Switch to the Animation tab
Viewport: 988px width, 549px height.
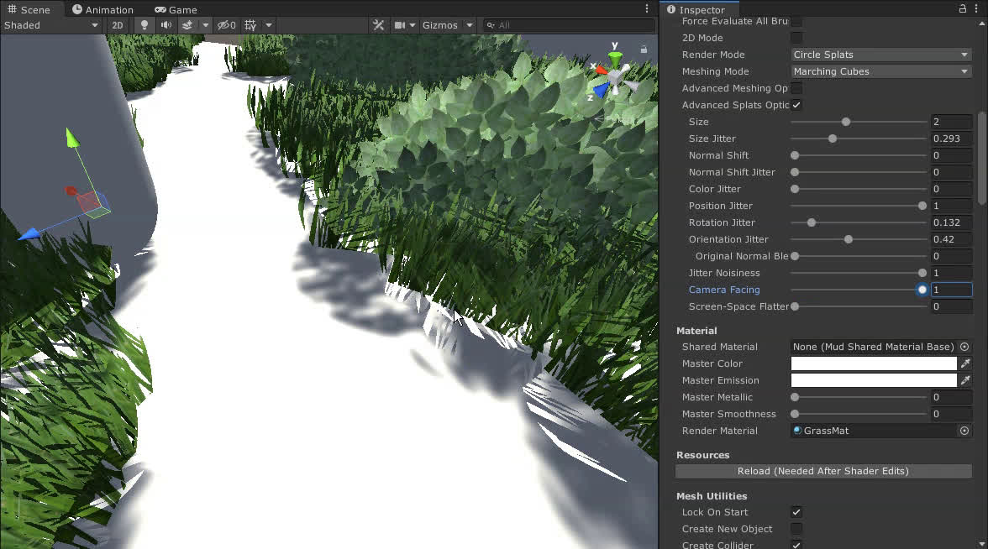(102, 10)
